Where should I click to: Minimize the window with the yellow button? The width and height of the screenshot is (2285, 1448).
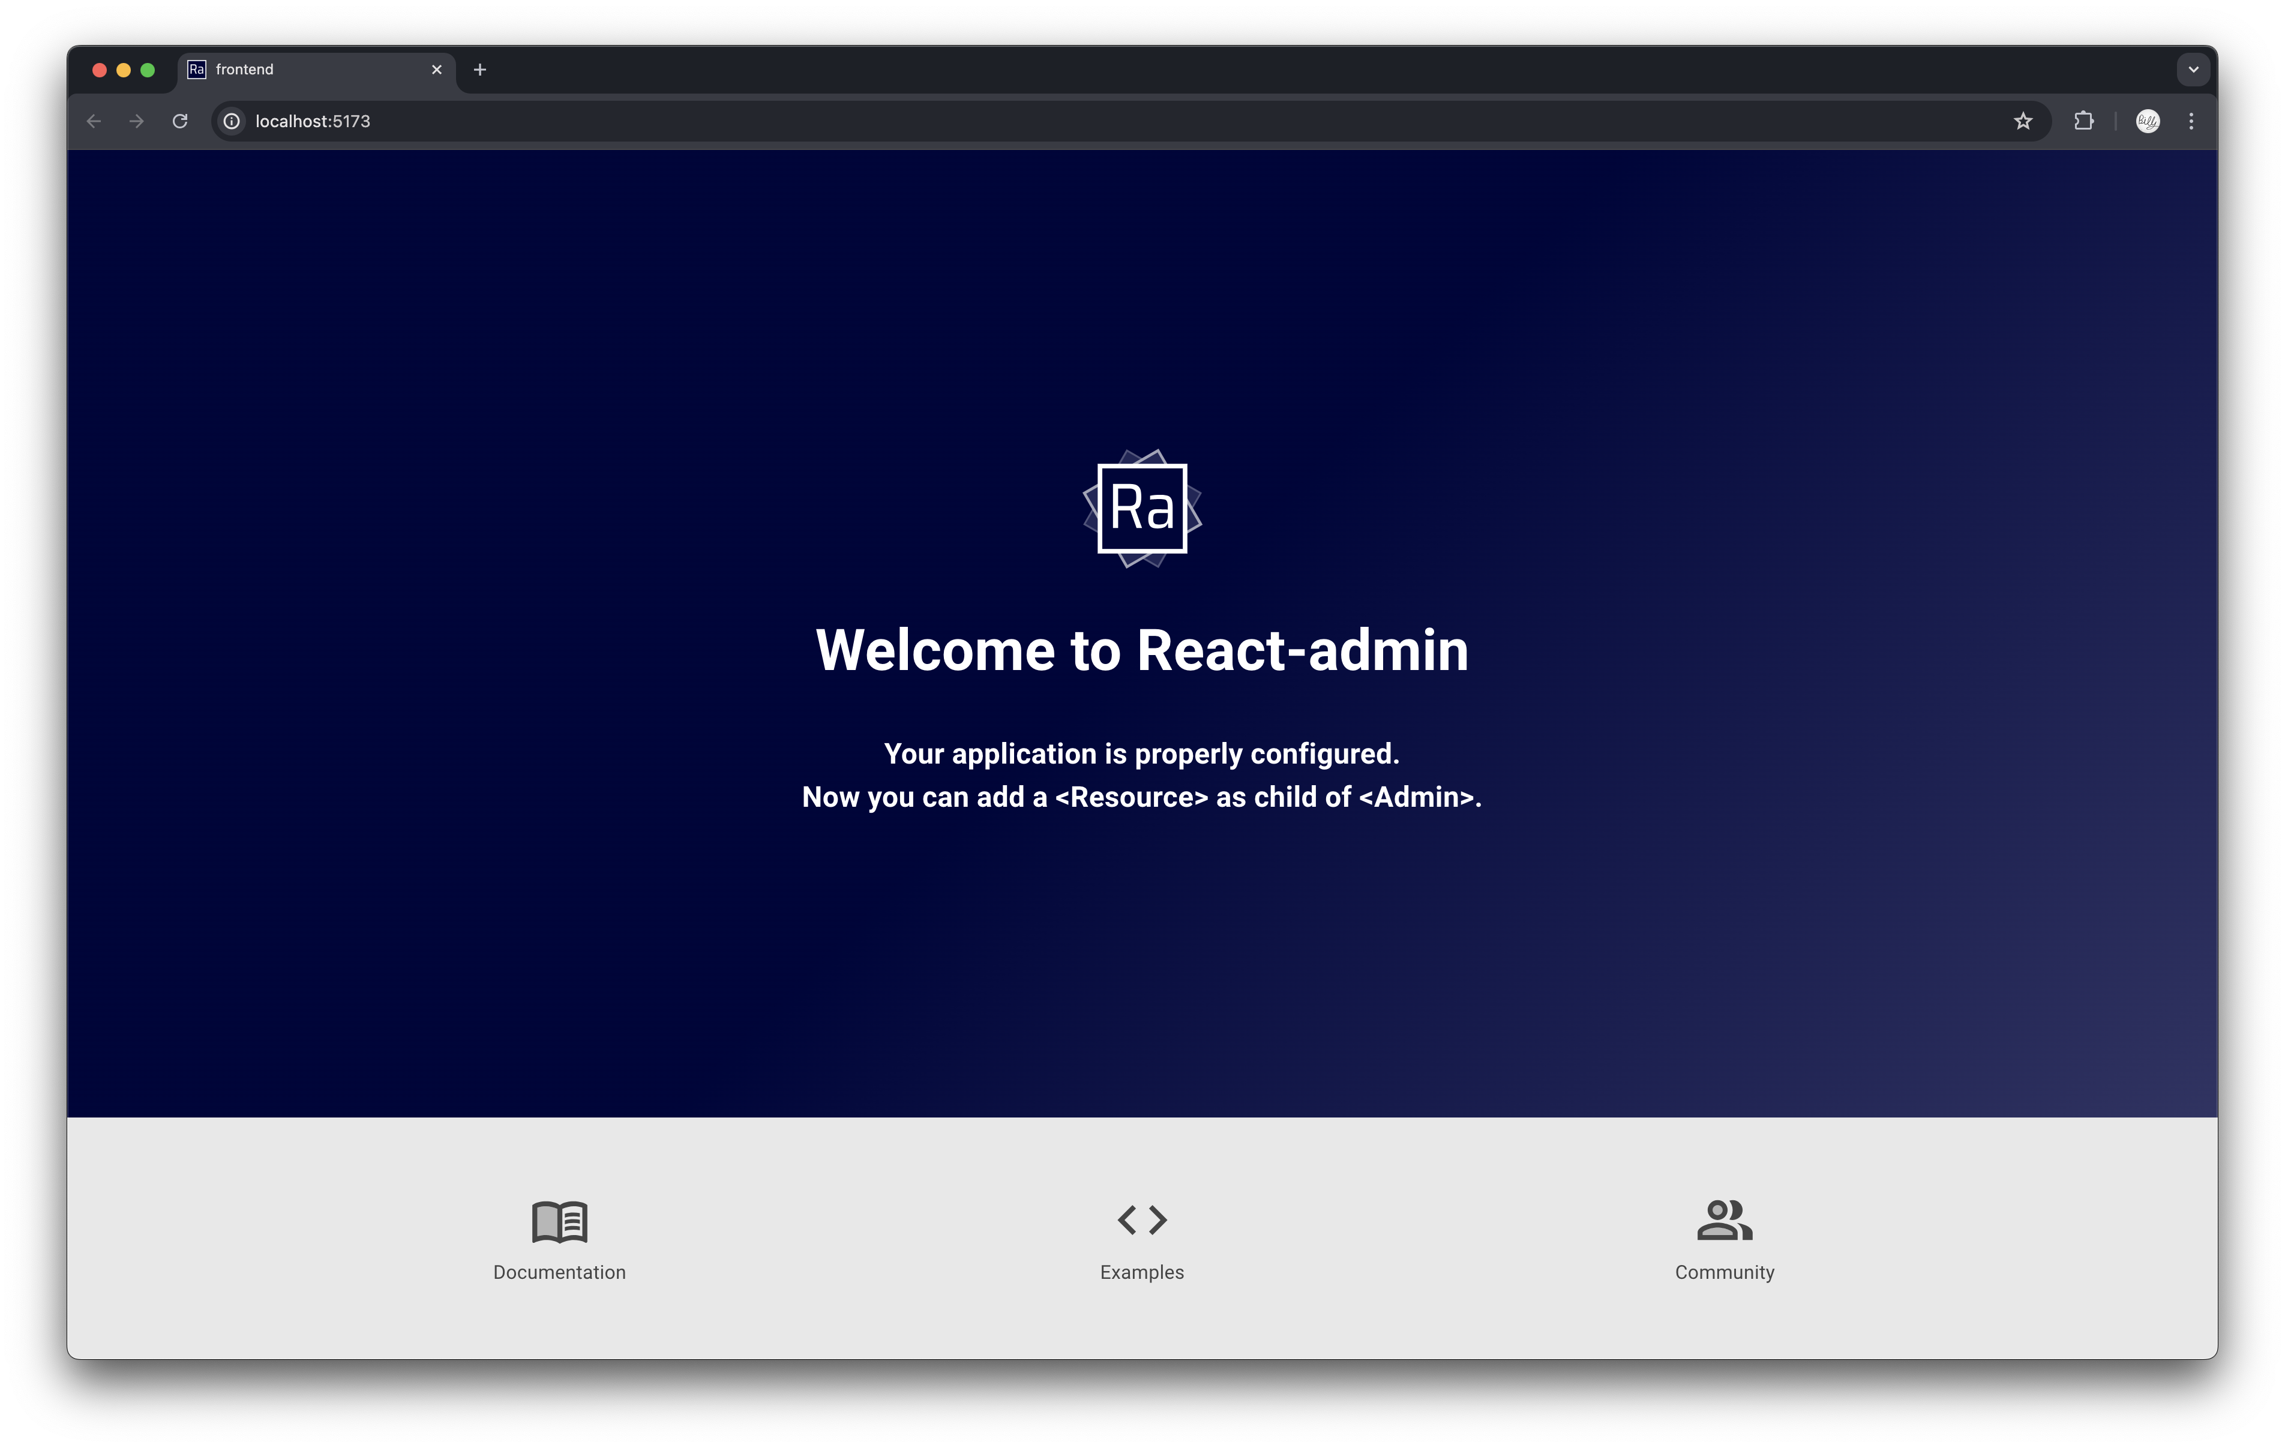click(124, 69)
